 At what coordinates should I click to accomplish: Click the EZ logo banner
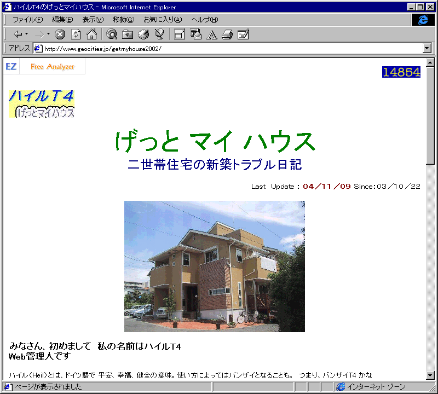click(x=11, y=66)
